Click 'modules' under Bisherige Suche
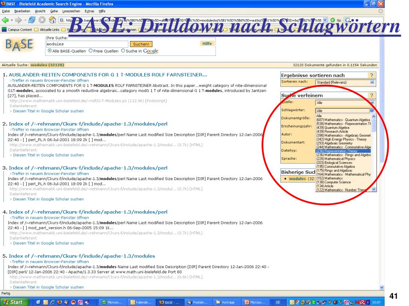 [297, 179]
